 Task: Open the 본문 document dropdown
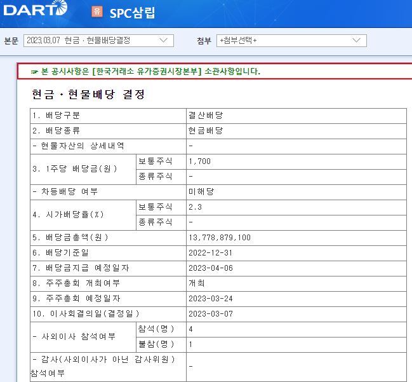[98, 41]
